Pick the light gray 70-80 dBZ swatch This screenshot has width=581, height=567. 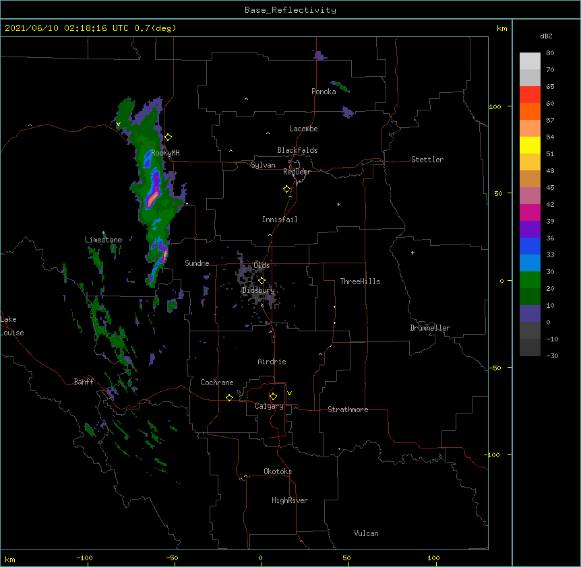tap(530, 61)
